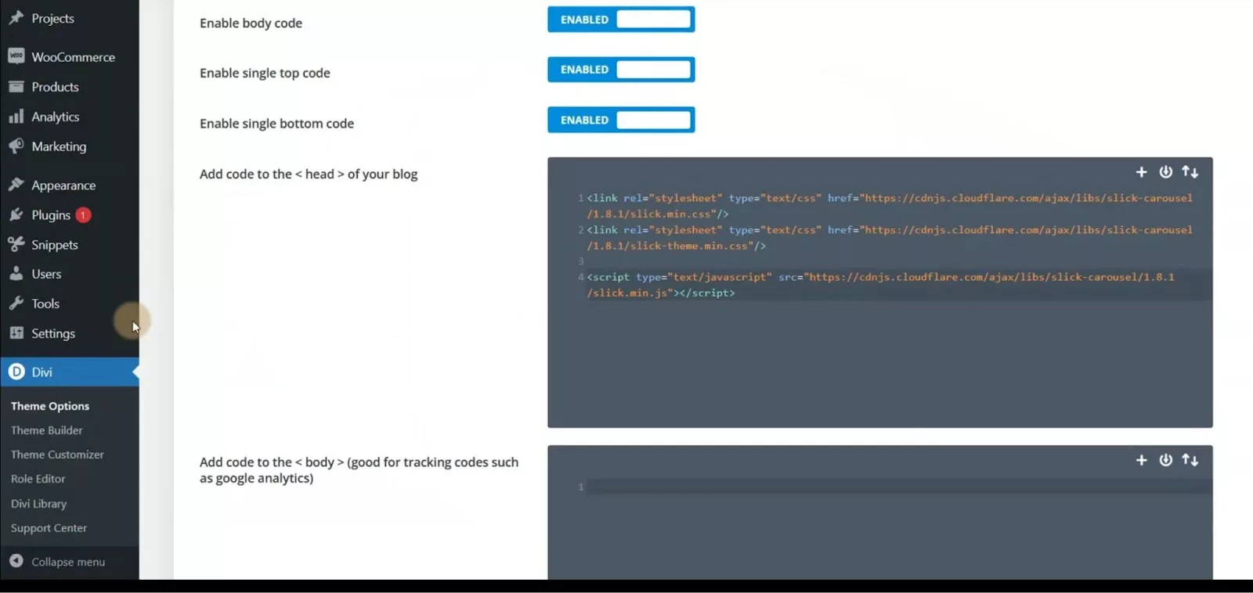Open Role Editor under Divi
This screenshot has height=593, width=1253.
pos(38,479)
